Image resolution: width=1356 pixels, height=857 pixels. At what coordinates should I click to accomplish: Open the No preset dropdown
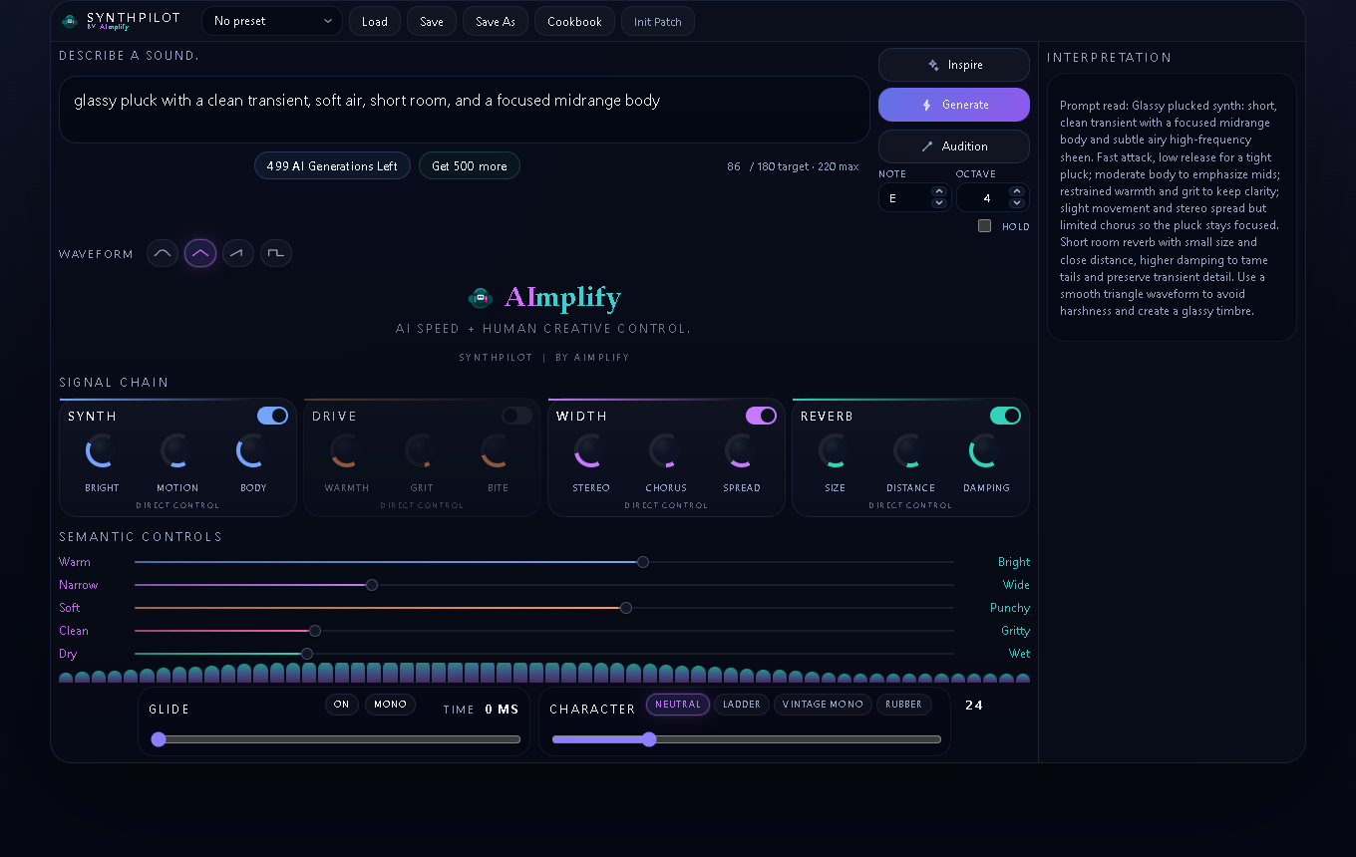pos(272,21)
